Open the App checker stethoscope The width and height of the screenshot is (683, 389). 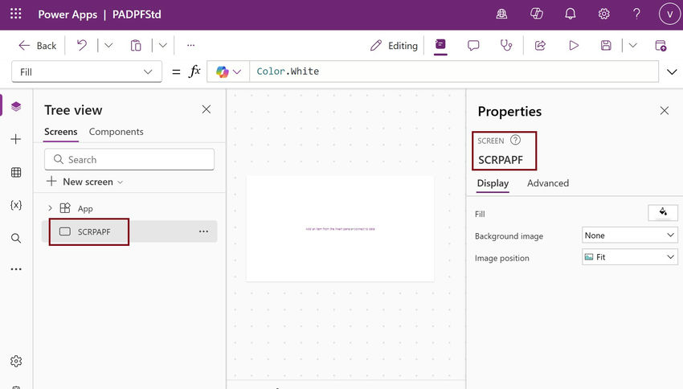point(506,45)
